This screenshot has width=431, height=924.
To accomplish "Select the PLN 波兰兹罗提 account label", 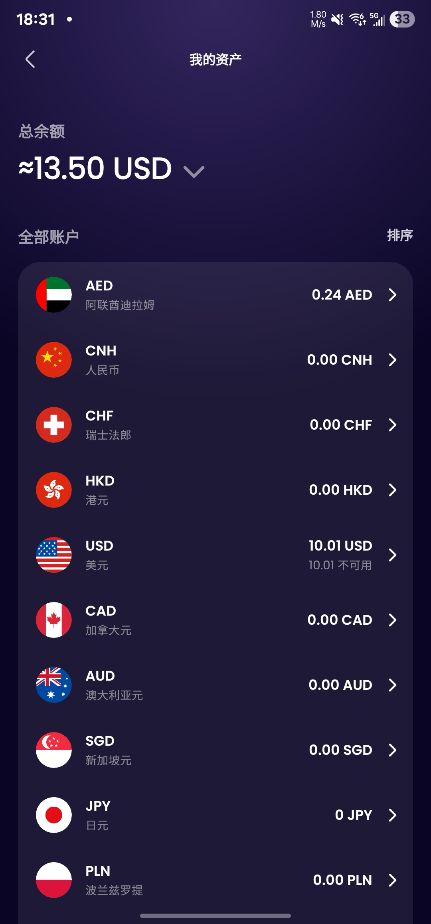I will point(114,880).
